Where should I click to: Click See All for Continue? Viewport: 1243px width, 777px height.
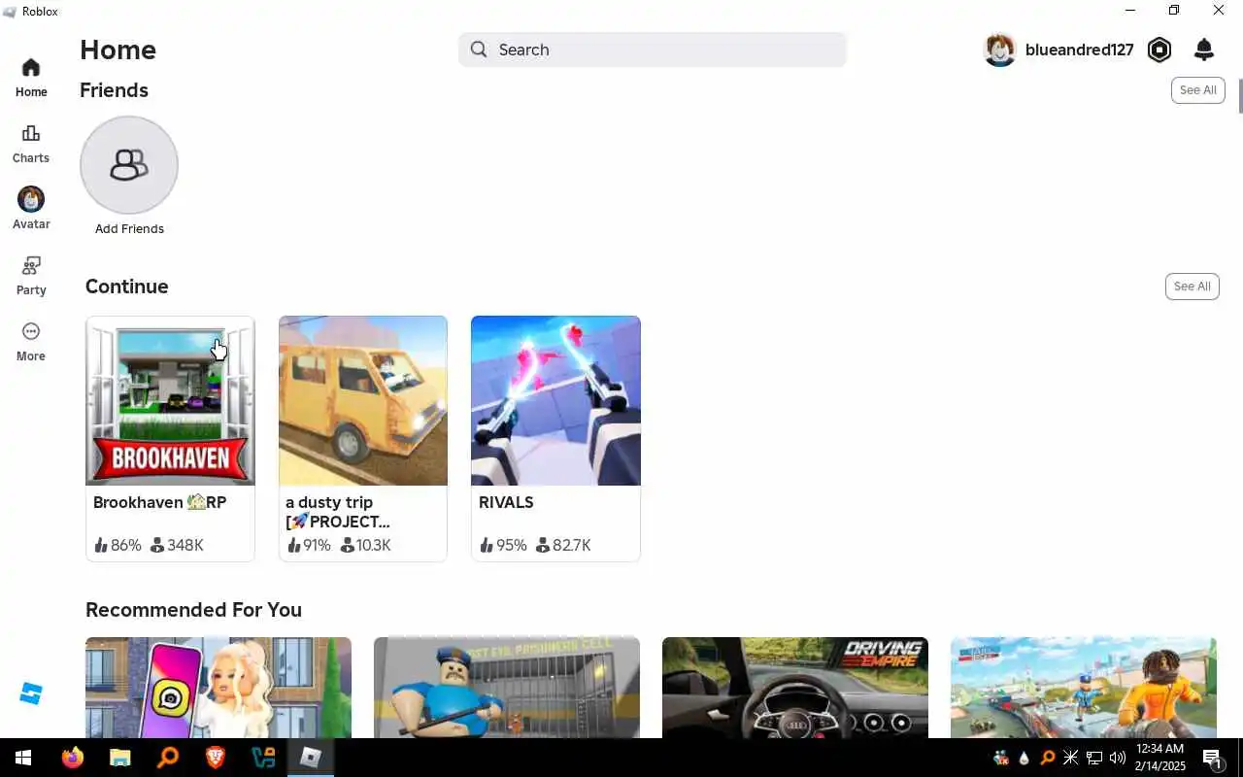(1192, 287)
